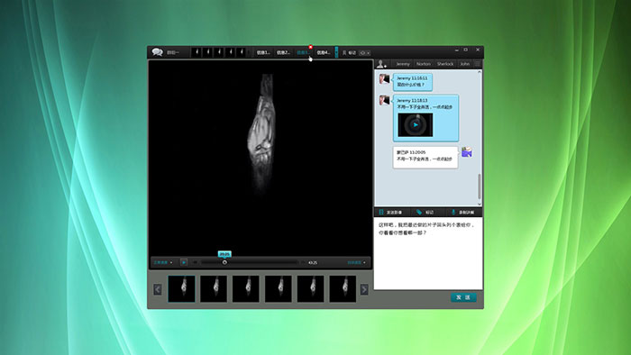Select the Jeremy contact tab

pyautogui.click(x=402, y=64)
